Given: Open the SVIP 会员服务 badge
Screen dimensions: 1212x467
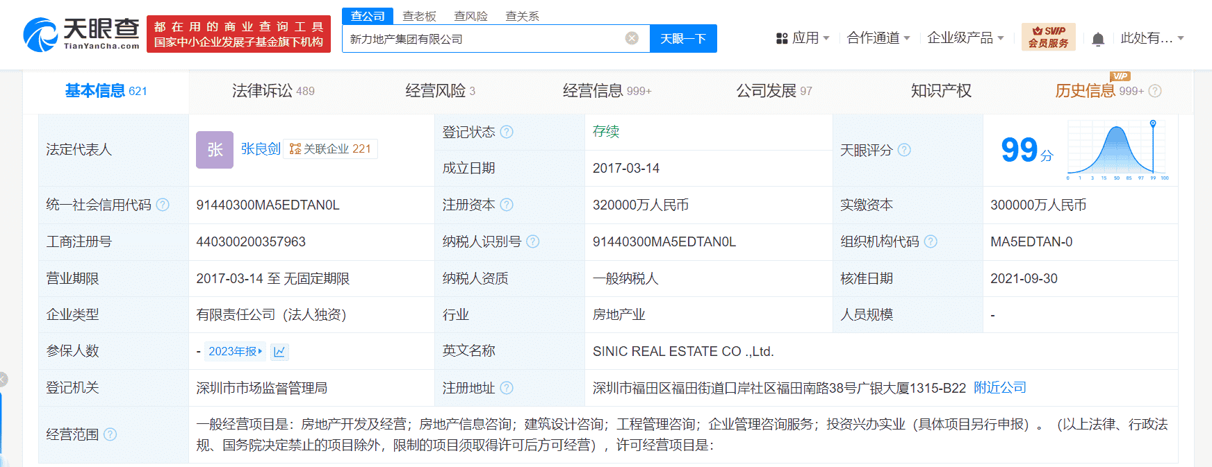Looking at the screenshot, I should 1048,37.
